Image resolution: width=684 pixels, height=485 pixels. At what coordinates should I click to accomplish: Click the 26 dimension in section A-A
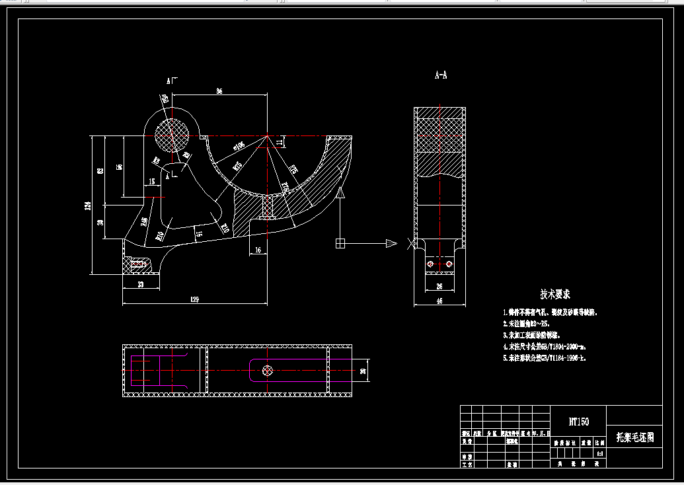(x=439, y=286)
